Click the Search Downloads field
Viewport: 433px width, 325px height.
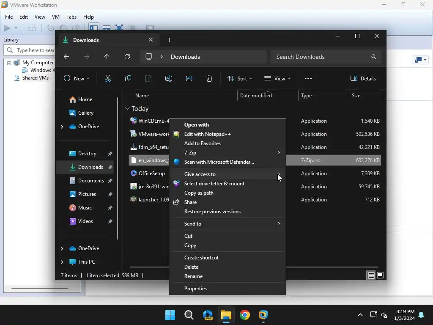coord(326,57)
